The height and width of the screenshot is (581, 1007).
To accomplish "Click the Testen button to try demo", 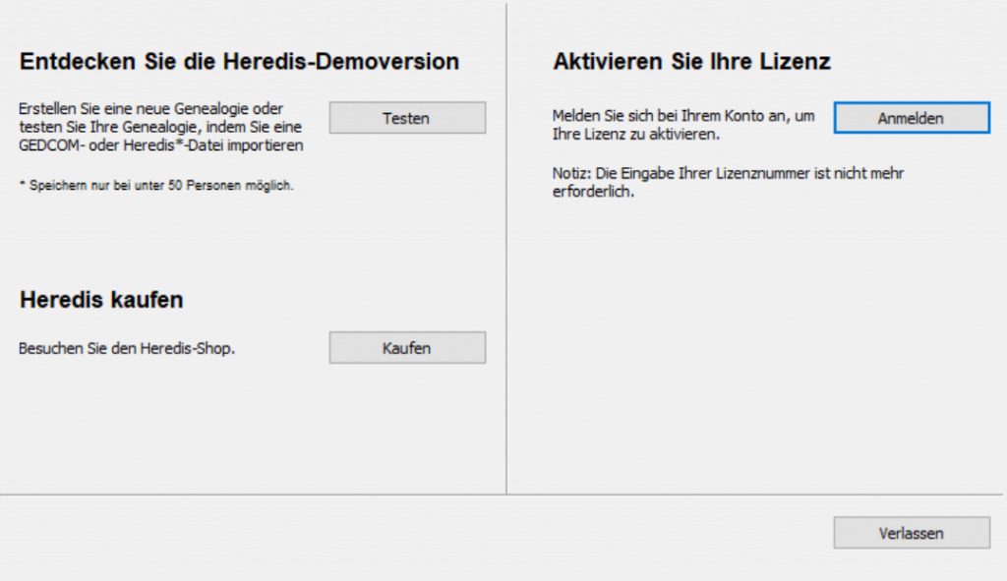I will tap(406, 117).
